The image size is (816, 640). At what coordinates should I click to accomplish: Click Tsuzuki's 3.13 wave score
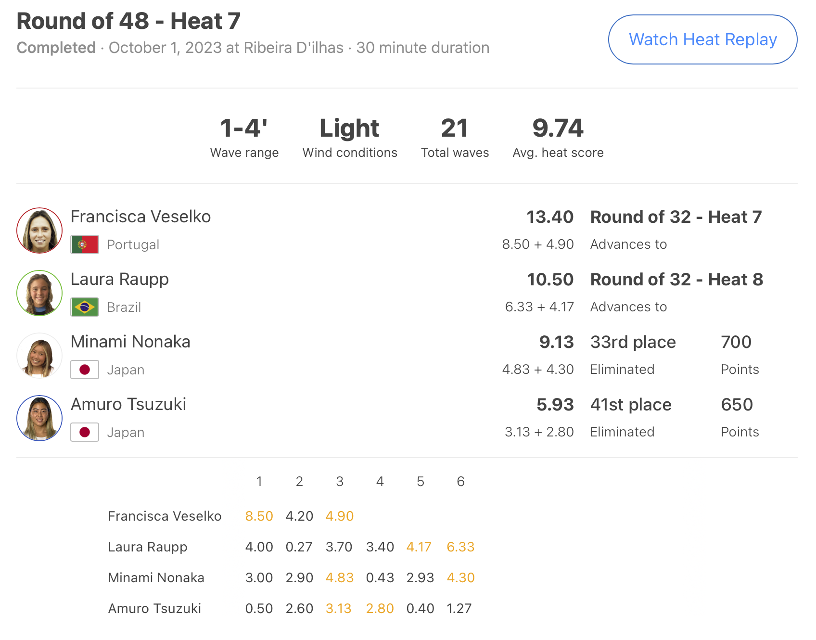(339, 608)
